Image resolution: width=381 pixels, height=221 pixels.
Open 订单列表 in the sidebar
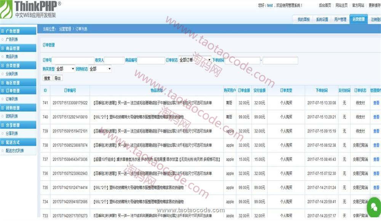pyautogui.click(x=12, y=99)
